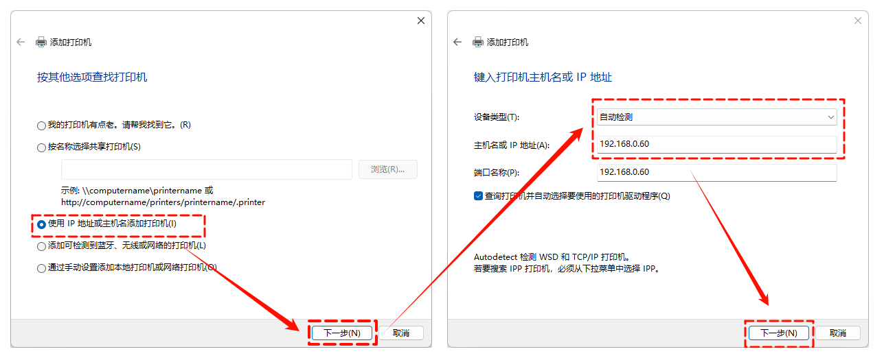Select the Bluetooth, wireless or network printer option

point(42,246)
